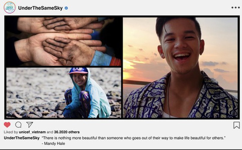
Task: Select the child on rocks photo
Action: pos(64,93)
